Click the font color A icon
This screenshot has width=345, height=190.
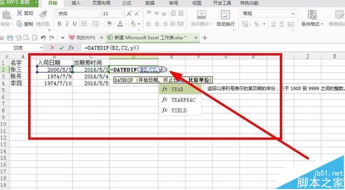(x=120, y=24)
